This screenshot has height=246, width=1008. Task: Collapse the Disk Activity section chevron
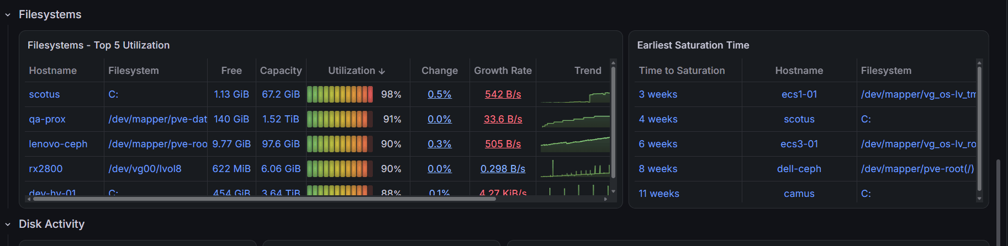(x=8, y=224)
